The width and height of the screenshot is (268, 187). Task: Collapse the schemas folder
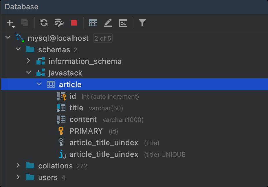18,49
